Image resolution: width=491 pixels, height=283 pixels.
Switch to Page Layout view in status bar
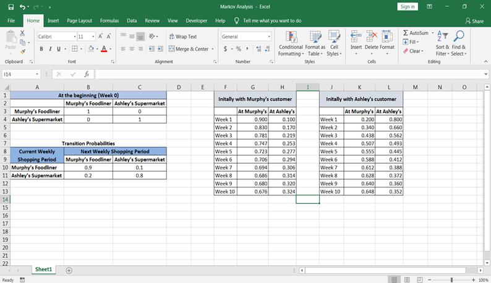pyautogui.click(x=407, y=280)
